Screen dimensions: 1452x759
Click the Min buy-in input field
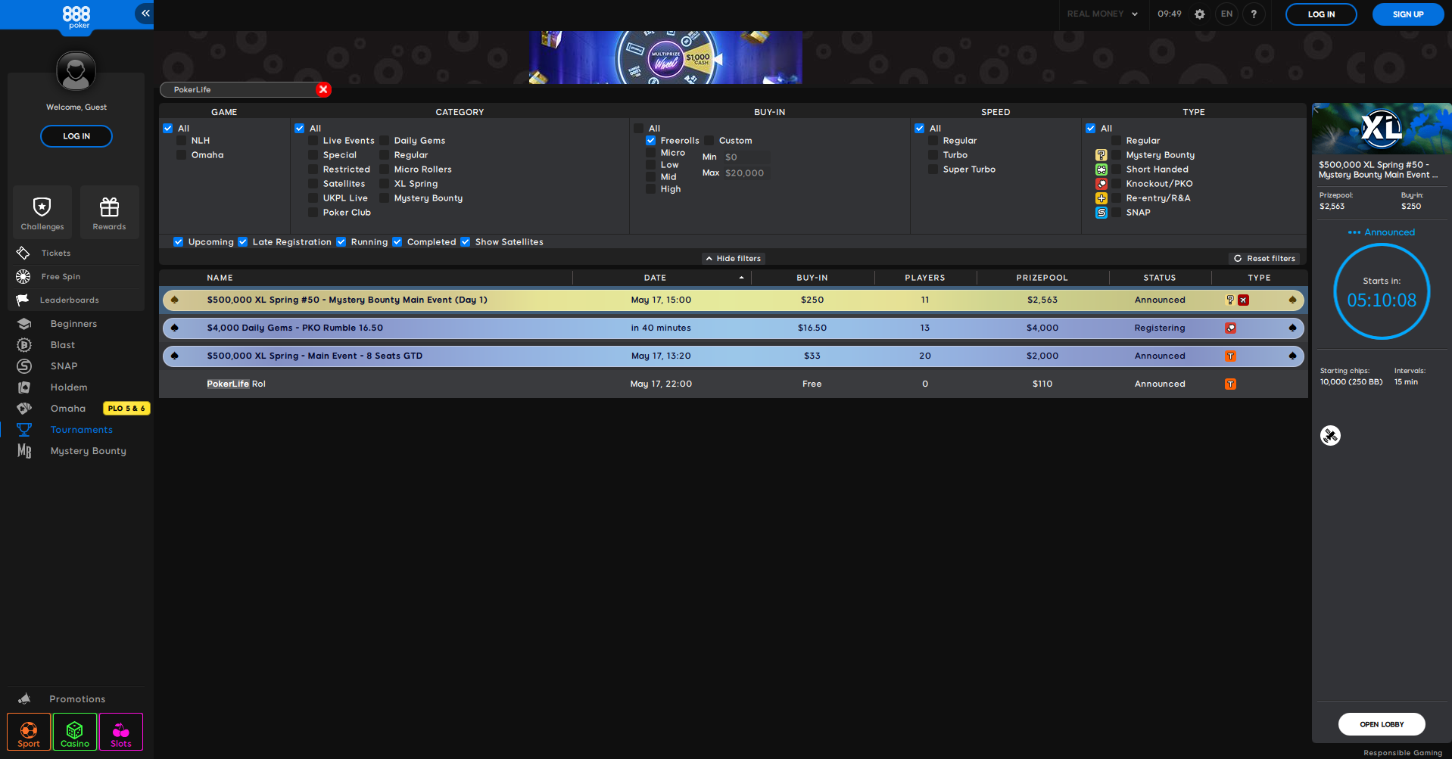(x=746, y=157)
